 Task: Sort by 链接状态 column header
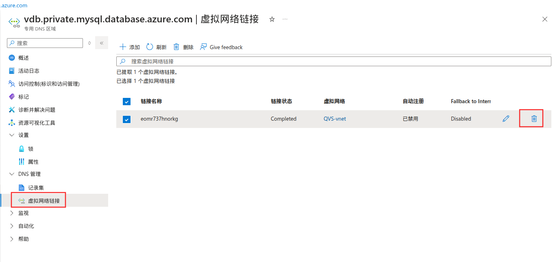[x=281, y=101]
